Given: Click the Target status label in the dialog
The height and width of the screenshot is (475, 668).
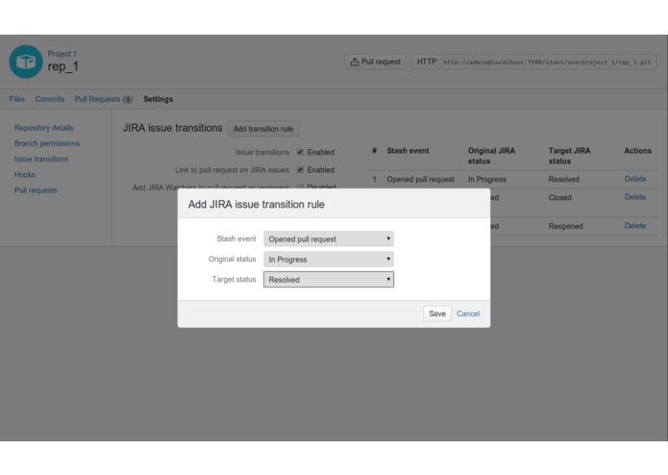Looking at the screenshot, I should coord(234,280).
